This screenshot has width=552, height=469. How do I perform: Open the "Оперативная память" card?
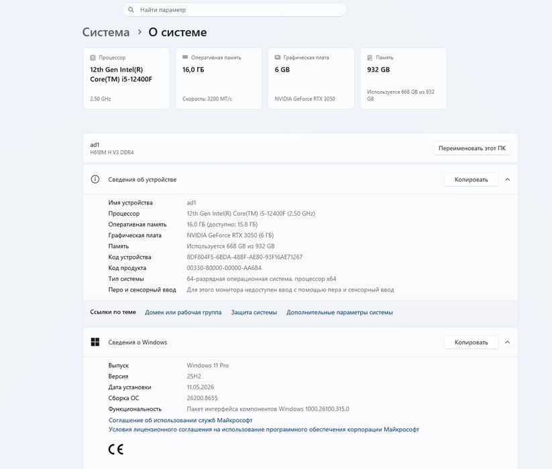click(219, 78)
